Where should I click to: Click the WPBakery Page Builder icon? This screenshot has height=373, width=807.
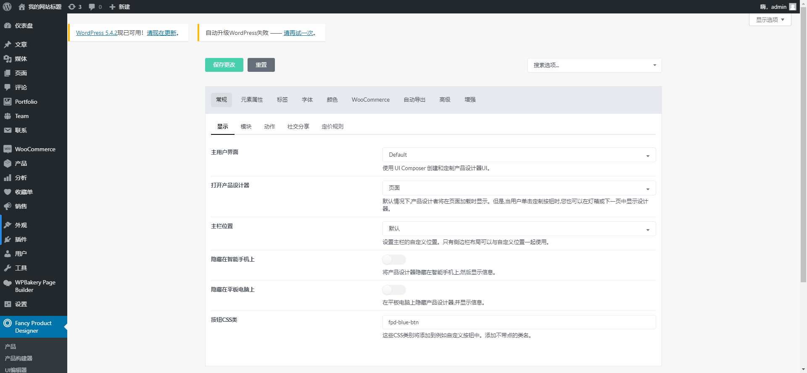pyautogui.click(x=8, y=283)
